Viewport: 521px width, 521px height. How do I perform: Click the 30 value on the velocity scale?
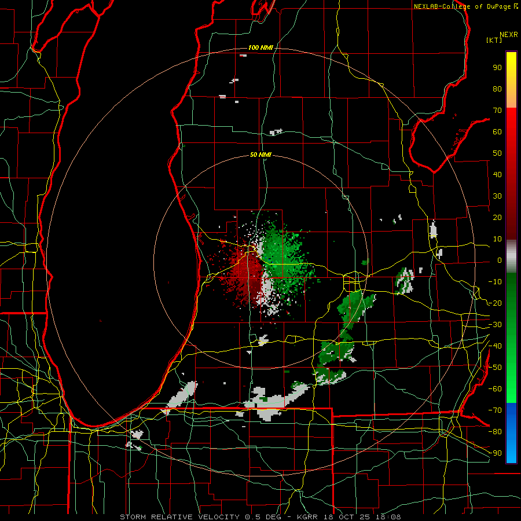497,196
